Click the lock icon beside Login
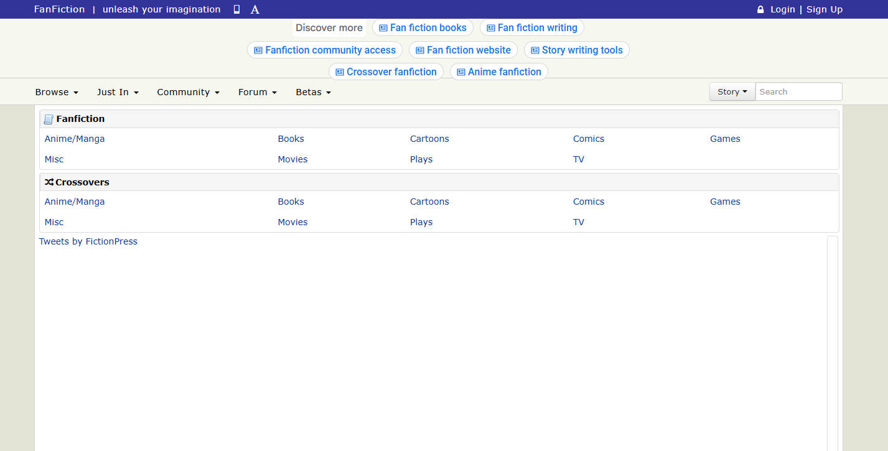The height and width of the screenshot is (451, 888). tap(760, 9)
